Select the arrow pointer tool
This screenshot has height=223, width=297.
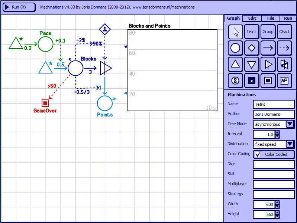point(235,32)
